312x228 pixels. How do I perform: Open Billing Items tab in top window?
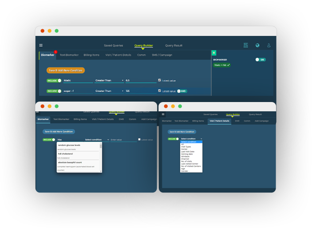(x=91, y=55)
